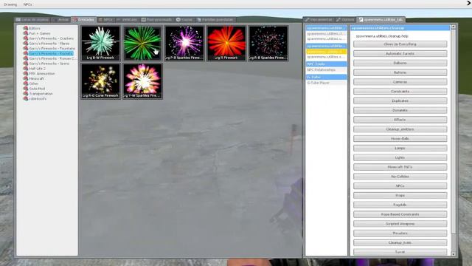Clean up Lamps
Screen dimensions: 472x266
point(400,148)
